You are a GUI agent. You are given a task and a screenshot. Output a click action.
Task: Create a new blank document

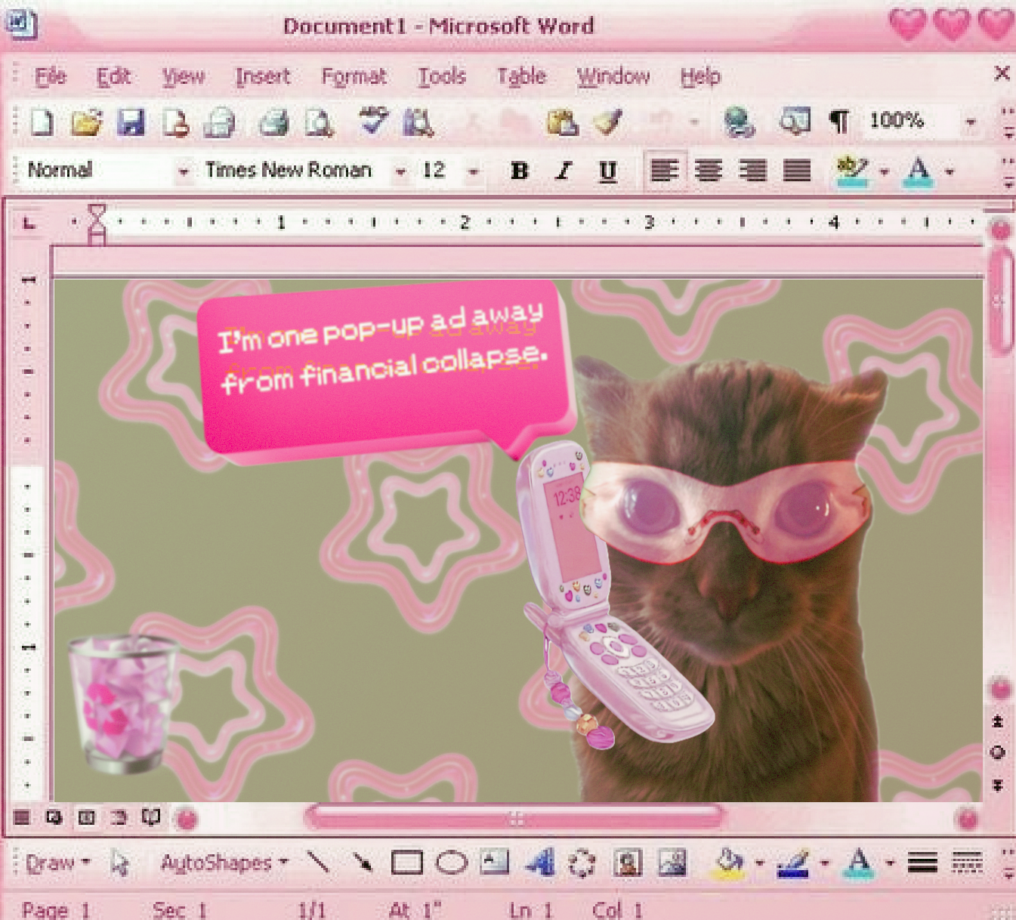42,122
